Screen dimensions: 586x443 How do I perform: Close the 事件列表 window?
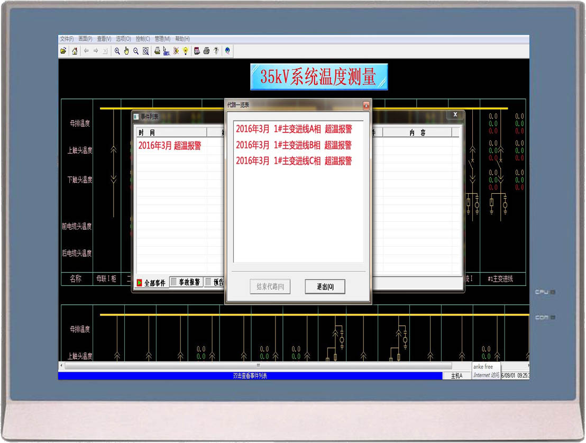tap(455, 115)
